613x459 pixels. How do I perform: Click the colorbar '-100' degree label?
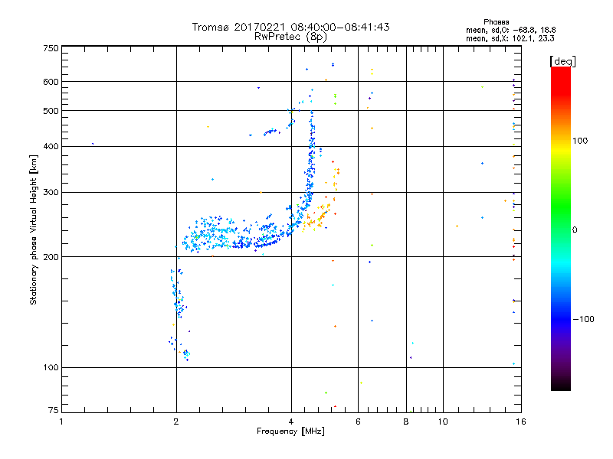pos(584,319)
